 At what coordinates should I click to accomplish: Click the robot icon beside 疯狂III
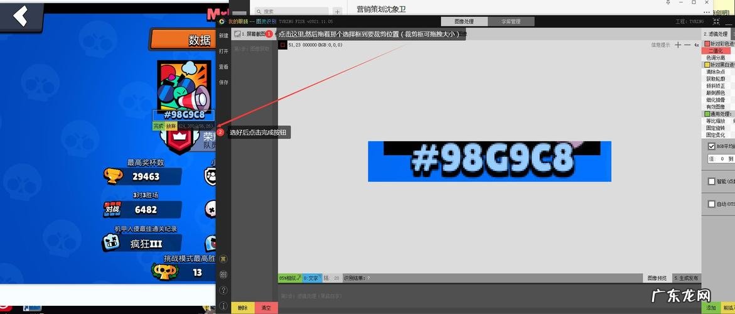click(x=111, y=243)
